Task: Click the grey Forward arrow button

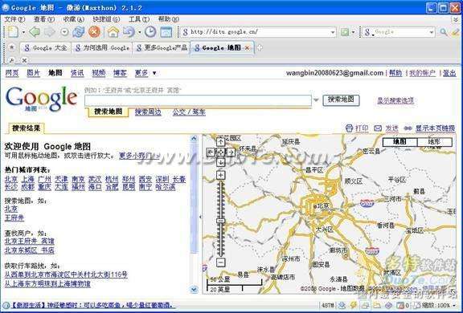Action: point(49,32)
